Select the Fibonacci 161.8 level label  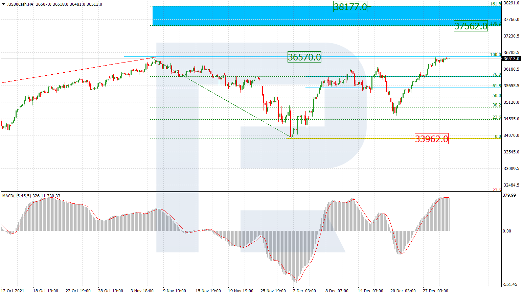[x=496, y=4]
